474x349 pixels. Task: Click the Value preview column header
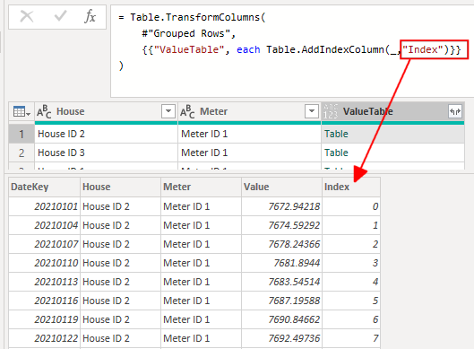coord(281,188)
